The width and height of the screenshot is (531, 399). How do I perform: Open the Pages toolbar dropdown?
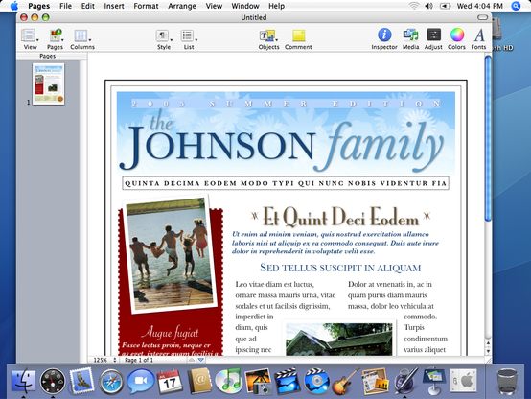[x=56, y=39]
